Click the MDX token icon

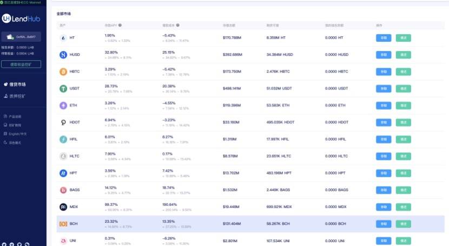coord(63,207)
